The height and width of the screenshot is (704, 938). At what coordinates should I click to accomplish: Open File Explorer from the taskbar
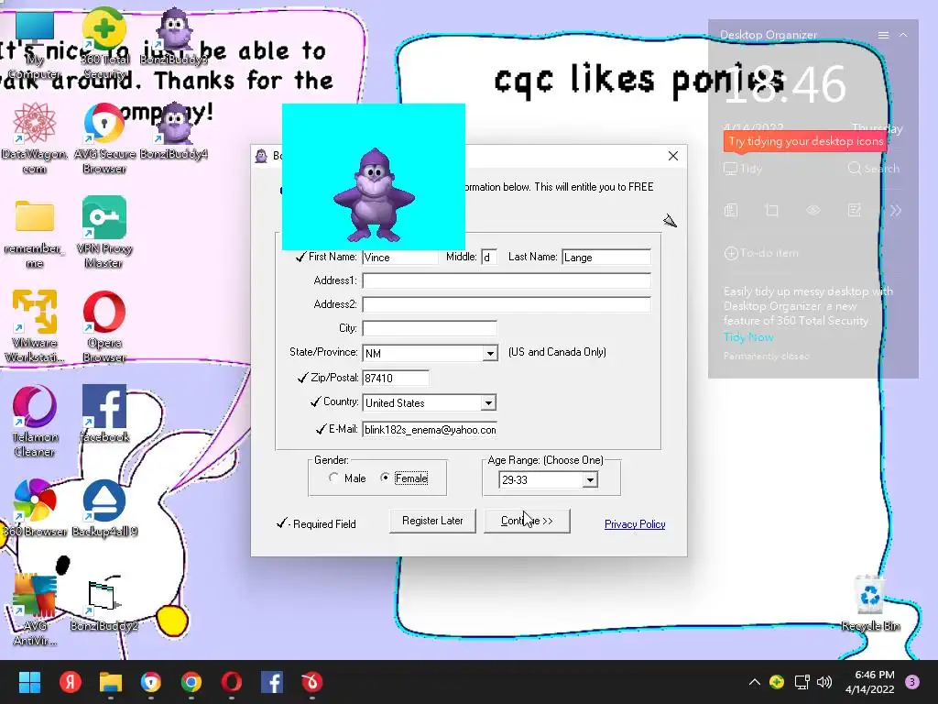click(x=111, y=682)
